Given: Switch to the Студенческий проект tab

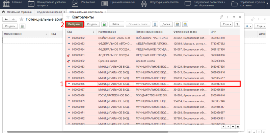Looking at the screenshot, I should (49, 12).
